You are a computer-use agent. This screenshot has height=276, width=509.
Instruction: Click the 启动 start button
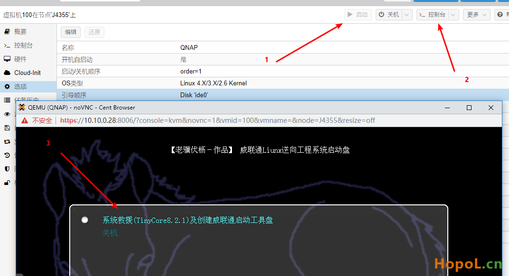click(x=358, y=15)
